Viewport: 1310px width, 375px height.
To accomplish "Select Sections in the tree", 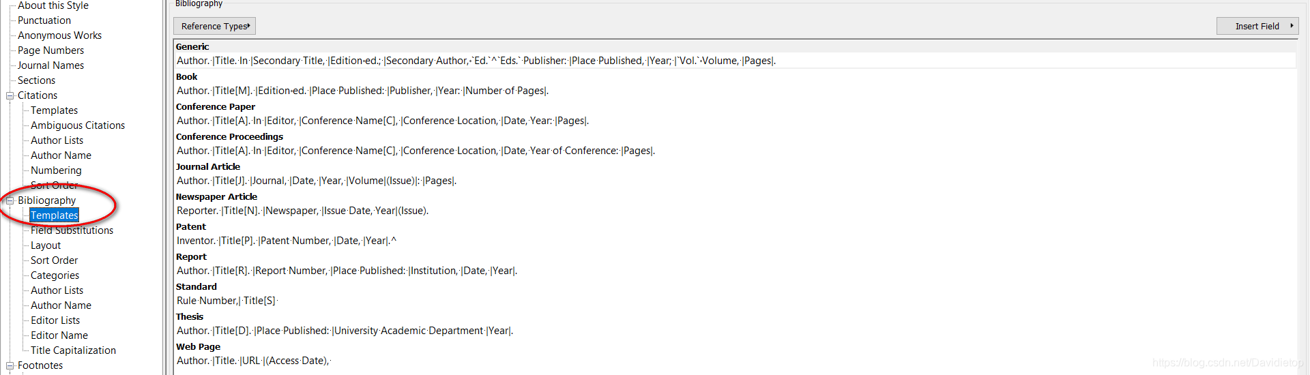I will pyautogui.click(x=36, y=80).
